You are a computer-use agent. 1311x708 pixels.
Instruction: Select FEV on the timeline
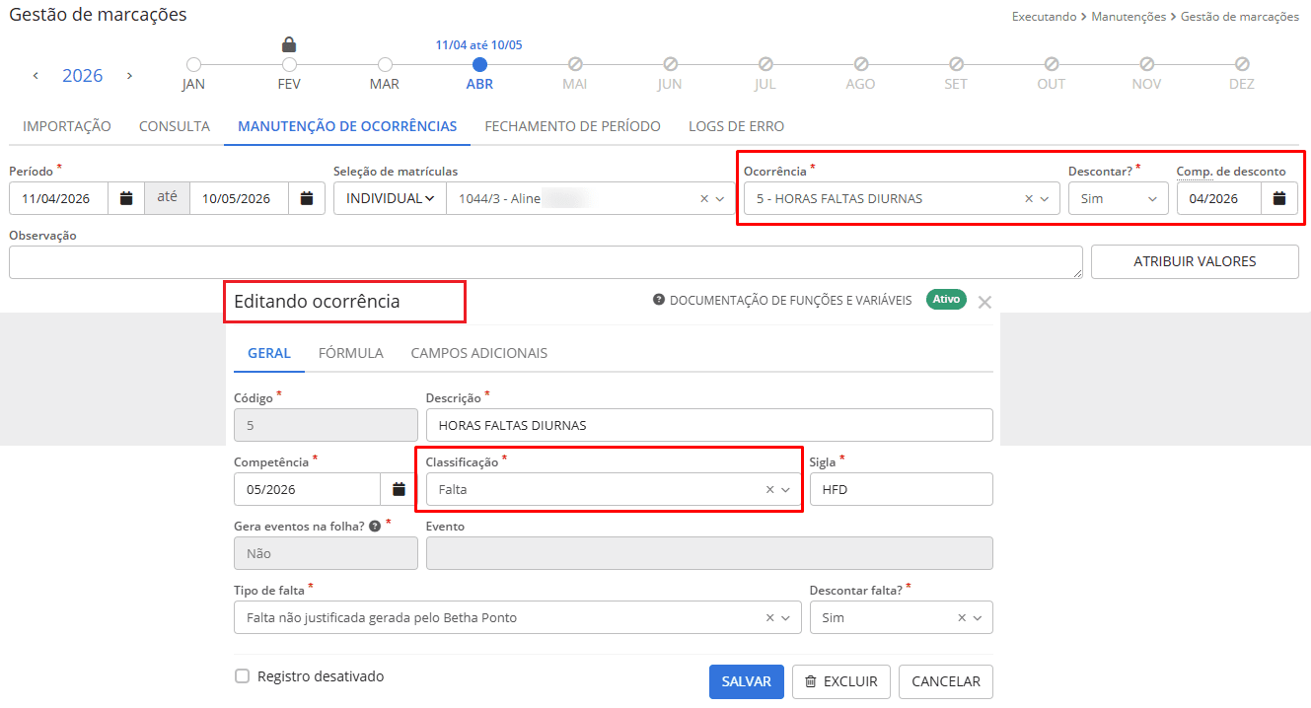(x=289, y=64)
